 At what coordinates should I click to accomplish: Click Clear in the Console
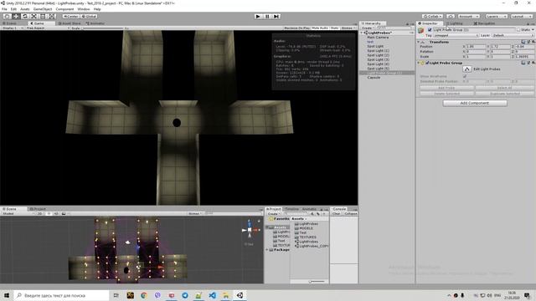(336, 214)
